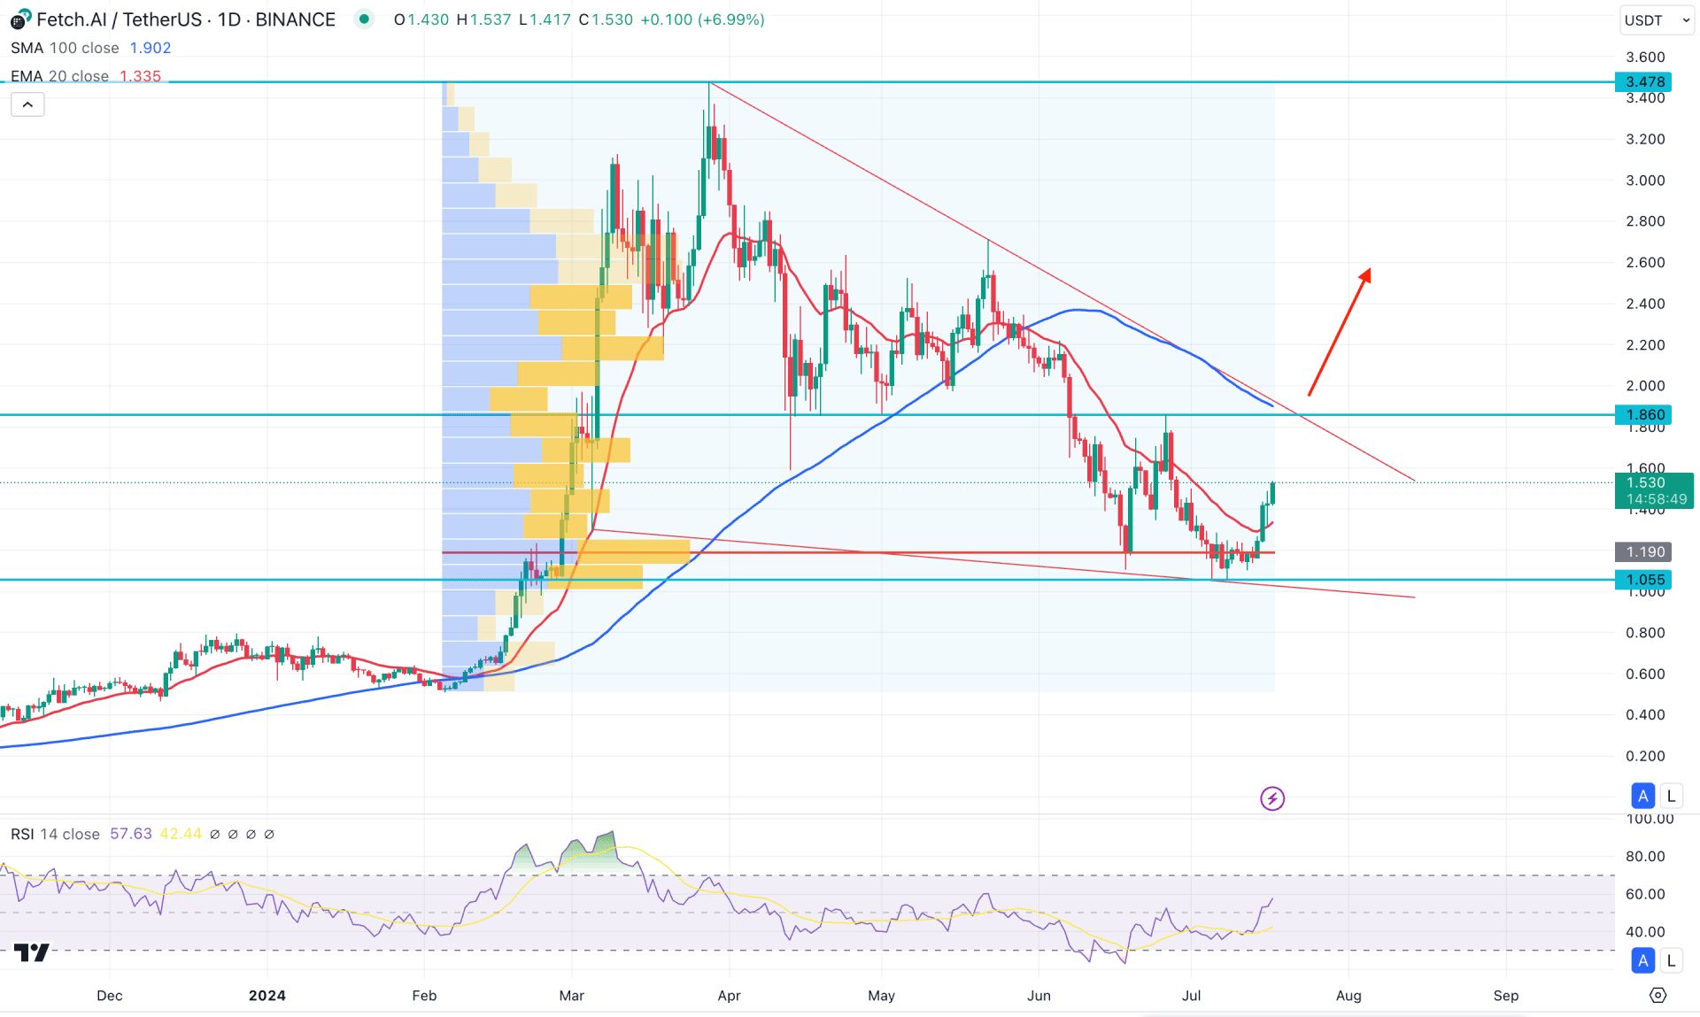
Task: Select the SMA 100 close indicator label
Action: point(65,48)
